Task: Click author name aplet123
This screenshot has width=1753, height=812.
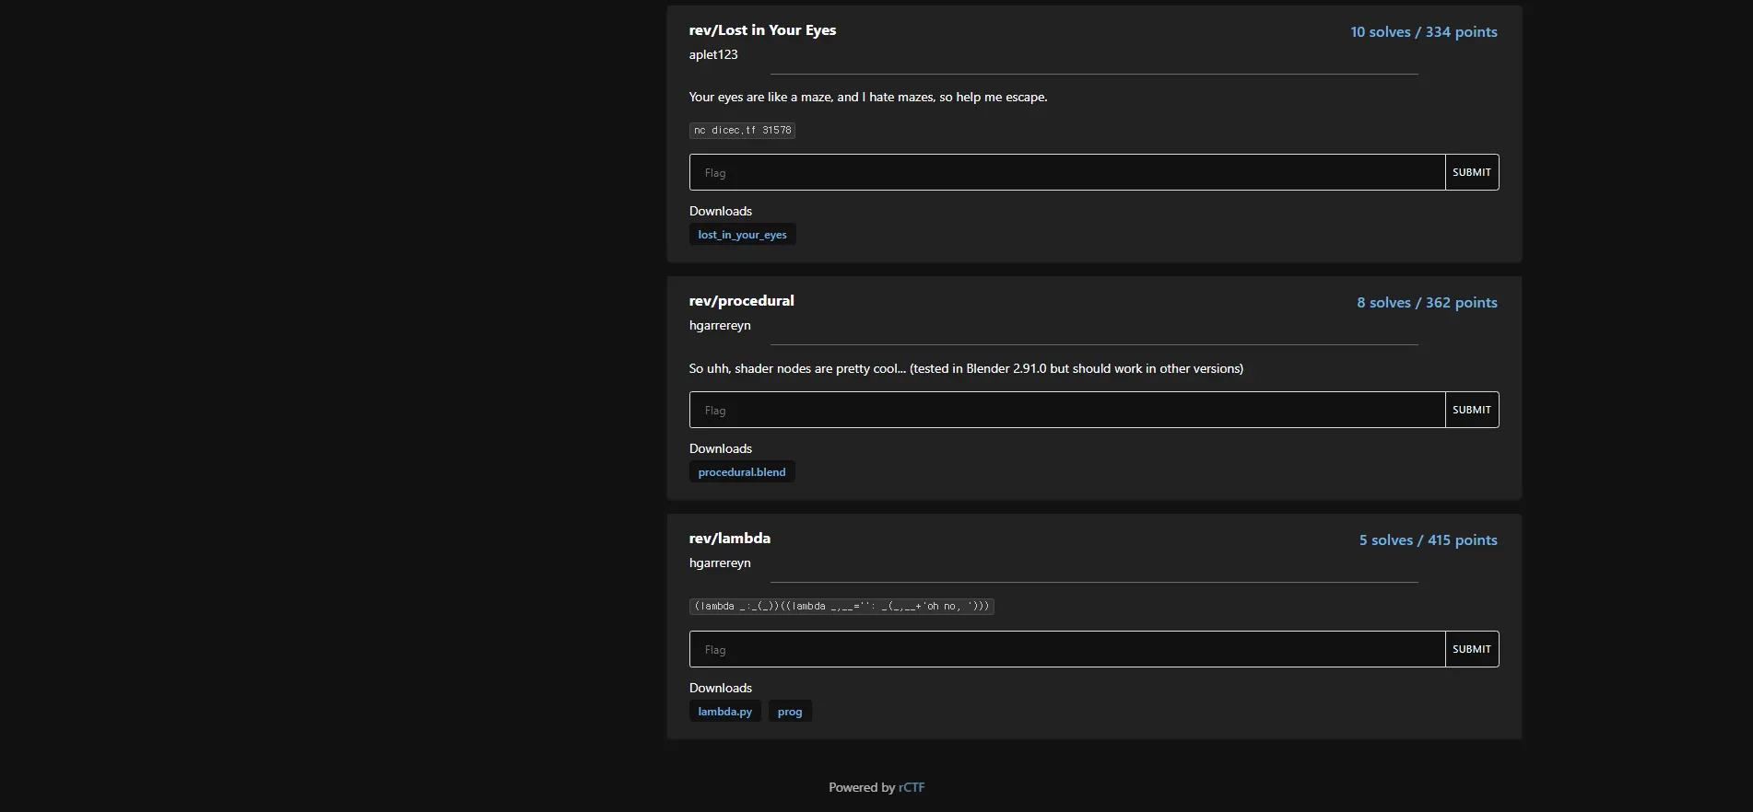Action: coord(713,54)
